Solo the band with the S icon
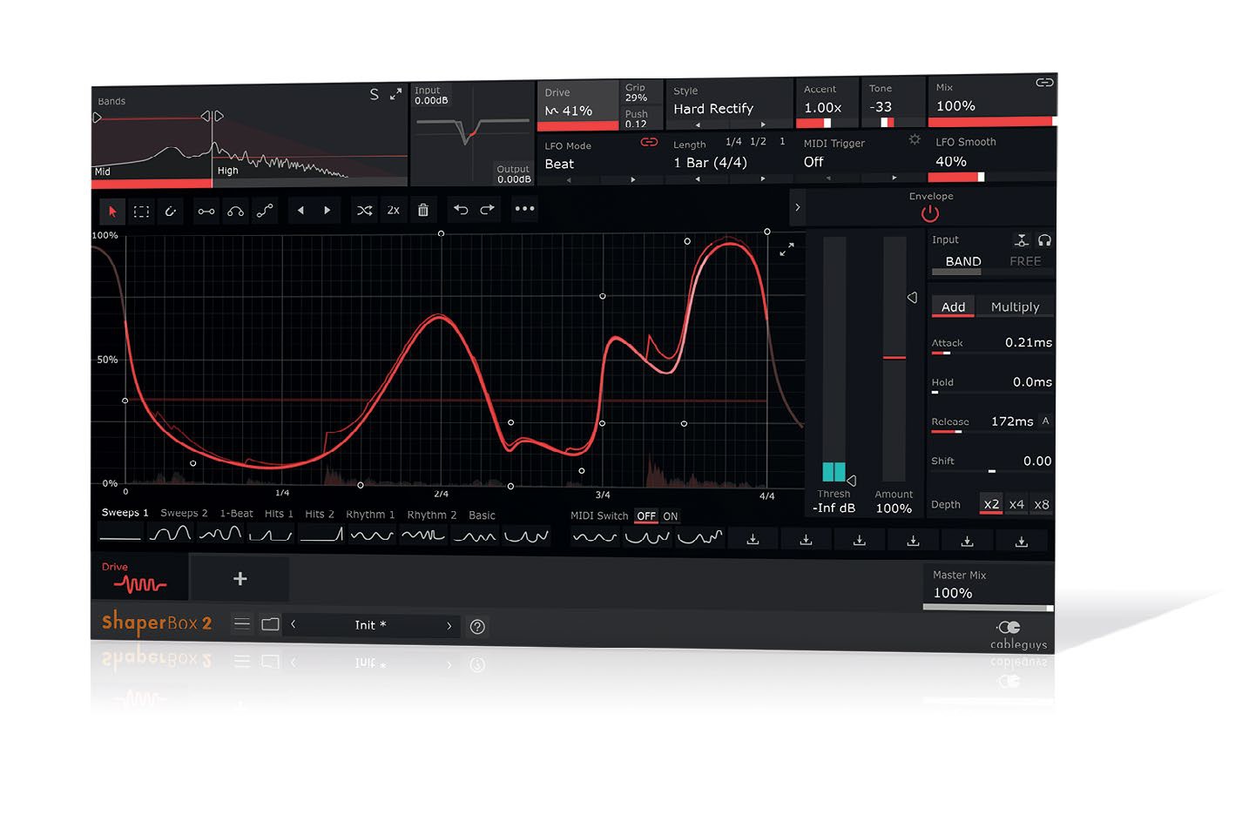The height and width of the screenshot is (835, 1242). (375, 94)
